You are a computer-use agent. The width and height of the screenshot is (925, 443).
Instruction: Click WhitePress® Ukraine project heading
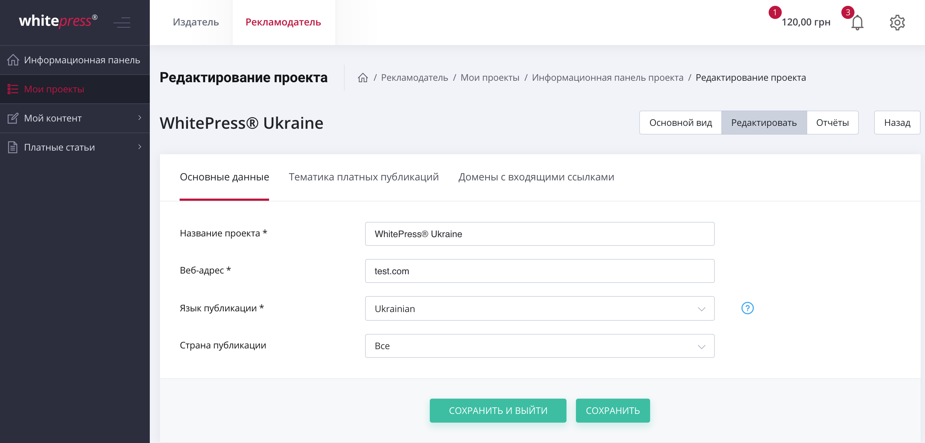click(241, 123)
